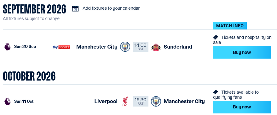Click the 16:30 BST kickoff time box
The image size is (277, 115).
click(141, 101)
